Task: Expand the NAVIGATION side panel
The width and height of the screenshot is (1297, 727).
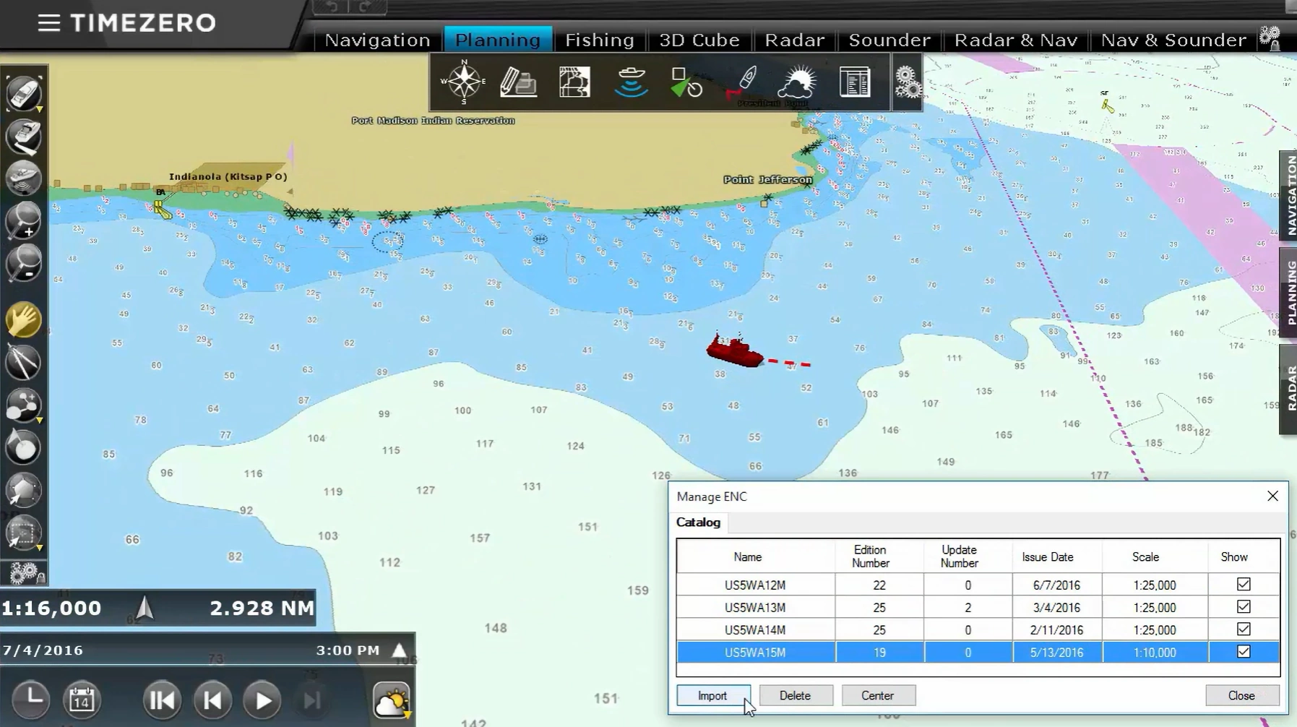Action: pyautogui.click(x=1288, y=195)
